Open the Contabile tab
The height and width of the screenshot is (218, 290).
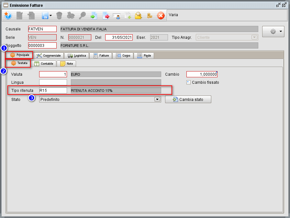point(44,63)
